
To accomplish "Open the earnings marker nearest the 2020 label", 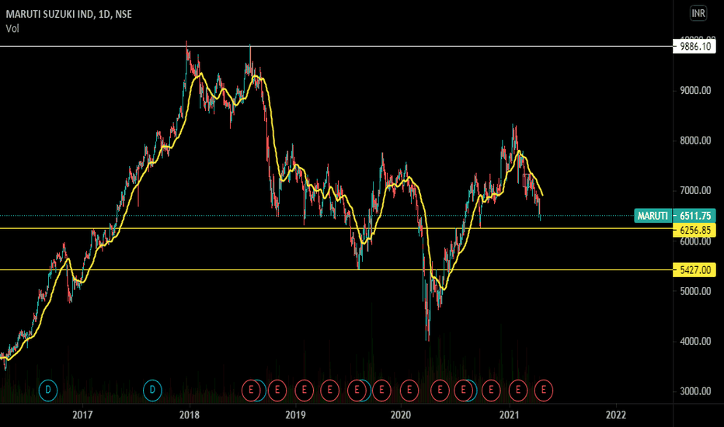I will pyautogui.click(x=409, y=391).
